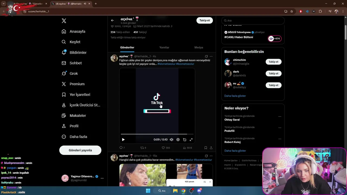Open File Explorer from taskbar
Screen dimensions: 347x195
[175, 191]
